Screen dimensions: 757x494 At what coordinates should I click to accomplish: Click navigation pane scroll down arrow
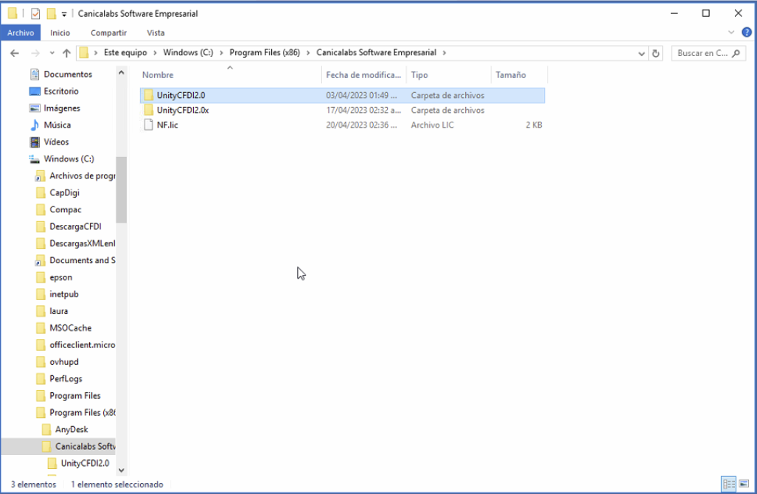121,470
